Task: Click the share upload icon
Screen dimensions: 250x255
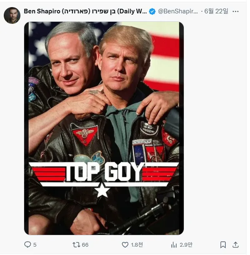Action: (x=235, y=245)
